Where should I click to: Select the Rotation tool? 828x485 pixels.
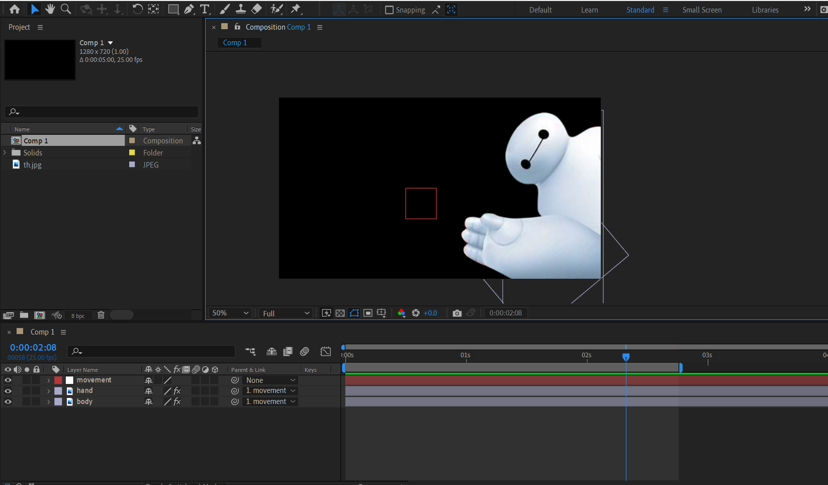tap(137, 9)
